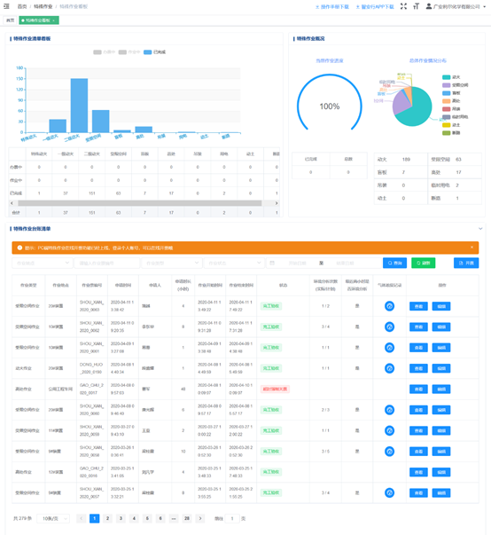The image size is (491, 535).
Task: Click the blue 开票 button at right
Action: point(466,264)
